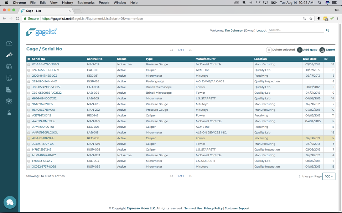This screenshot has width=342, height=213.
Task: Click the search magnifier next to Search field
Action: (327, 30)
